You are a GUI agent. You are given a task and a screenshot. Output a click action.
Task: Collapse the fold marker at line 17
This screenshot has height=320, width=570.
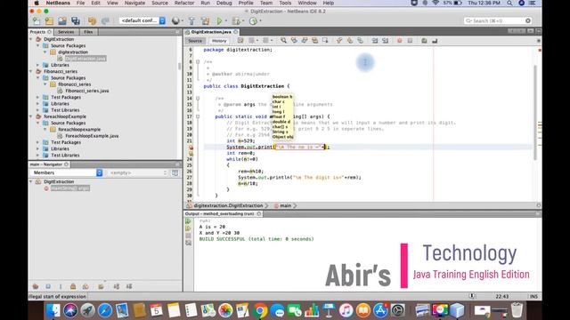click(198, 116)
